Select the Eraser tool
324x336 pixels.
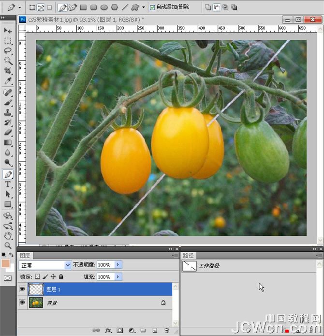pyautogui.click(x=8, y=133)
